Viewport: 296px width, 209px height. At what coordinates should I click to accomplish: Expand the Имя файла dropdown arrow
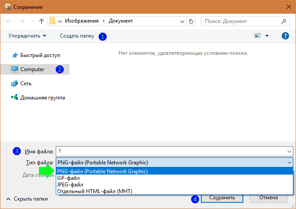[289, 151]
